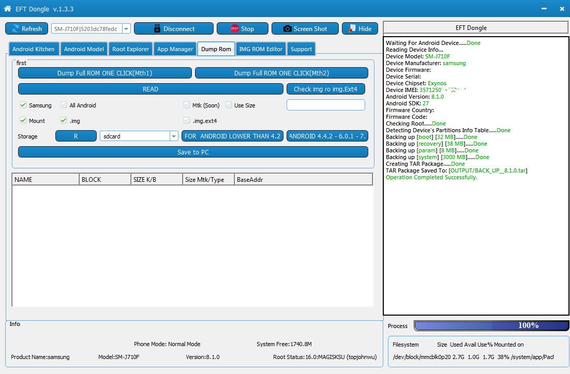Screen dimensions: 570x374
Task: Click the ANDROID 4.4.2 - 6.0.1 - 7. button
Action: point(327,136)
